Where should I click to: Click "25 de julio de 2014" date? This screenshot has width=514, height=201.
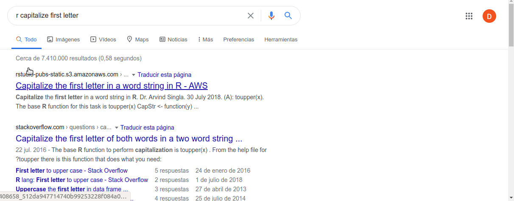(221, 198)
